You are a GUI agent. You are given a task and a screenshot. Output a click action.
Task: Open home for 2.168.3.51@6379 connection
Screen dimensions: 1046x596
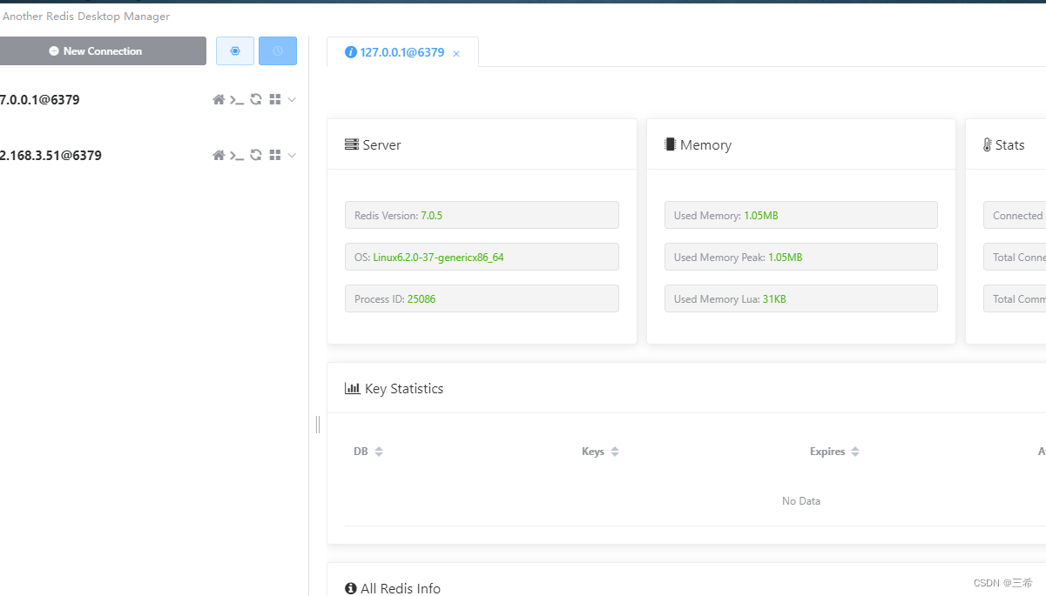click(219, 156)
